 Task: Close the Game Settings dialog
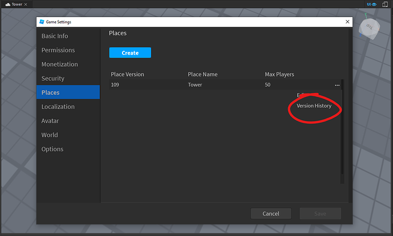pos(347,22)
